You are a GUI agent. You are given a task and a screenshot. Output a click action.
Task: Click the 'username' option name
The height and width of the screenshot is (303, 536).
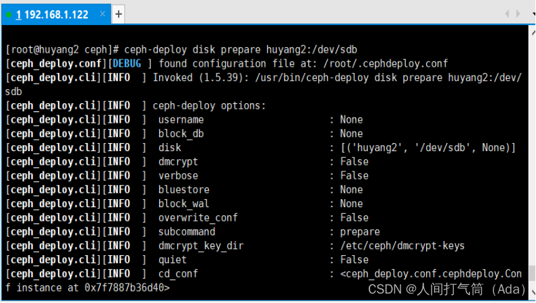(x=181, y=119)
